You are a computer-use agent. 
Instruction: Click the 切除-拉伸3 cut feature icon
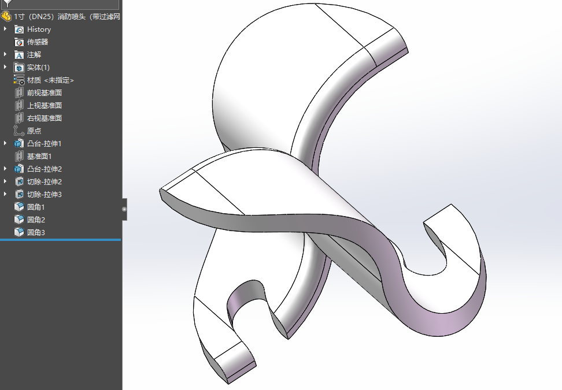(x=19, y=195)
